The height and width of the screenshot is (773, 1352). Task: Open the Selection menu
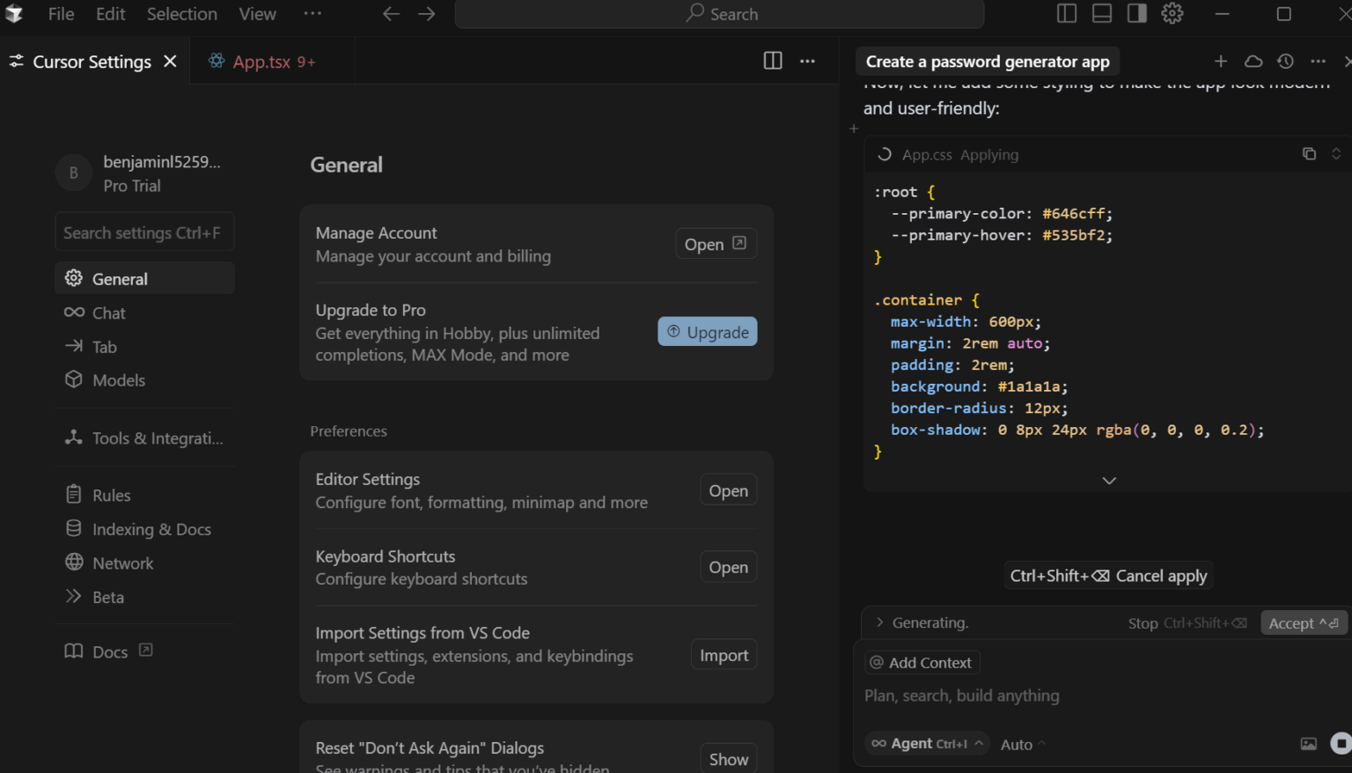tap(181, 13)
